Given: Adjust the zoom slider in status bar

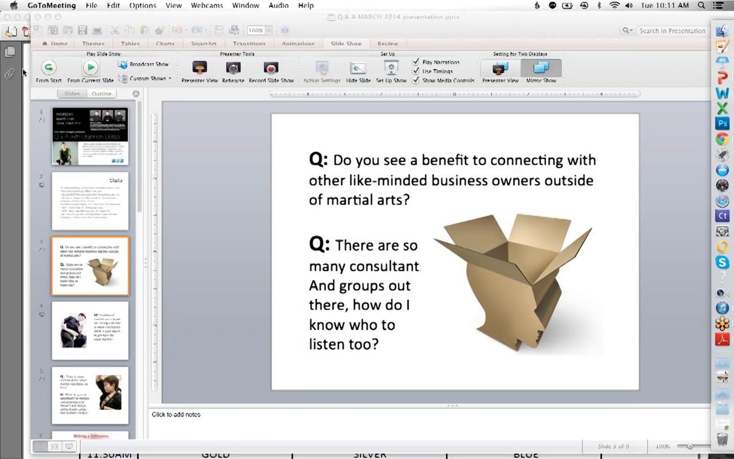Looking at the screenshot, I should point(690,446).
